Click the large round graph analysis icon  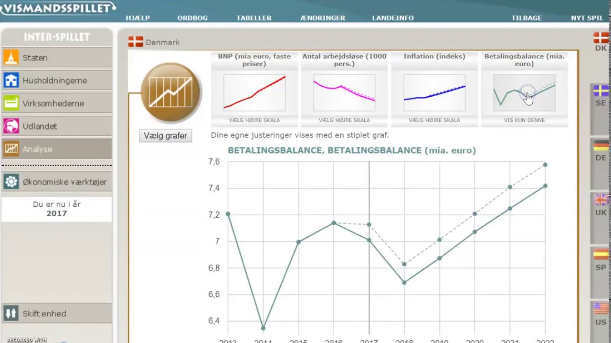click(x=171, y=93)
